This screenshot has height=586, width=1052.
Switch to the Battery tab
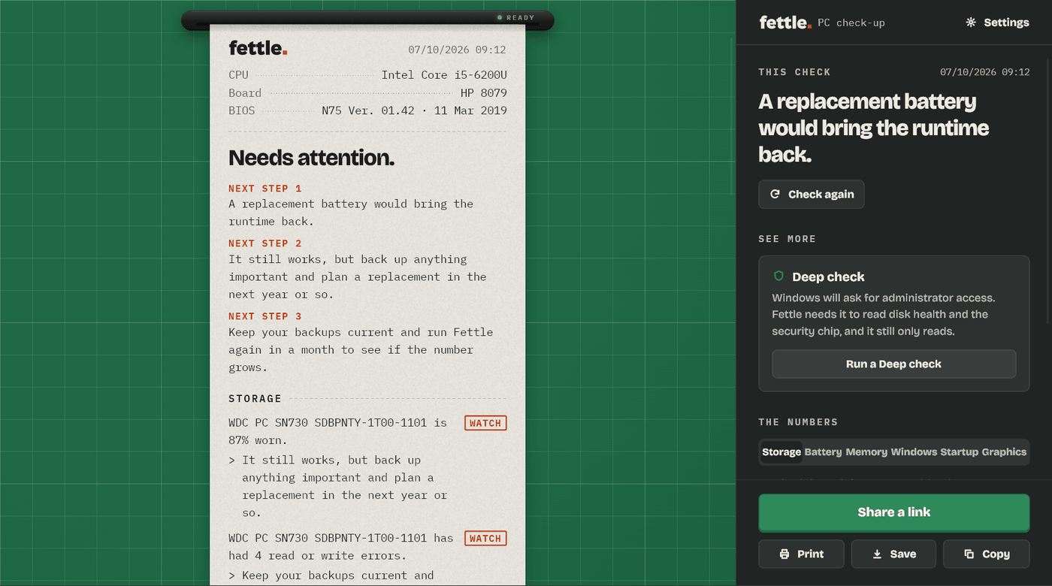[823, 452]
